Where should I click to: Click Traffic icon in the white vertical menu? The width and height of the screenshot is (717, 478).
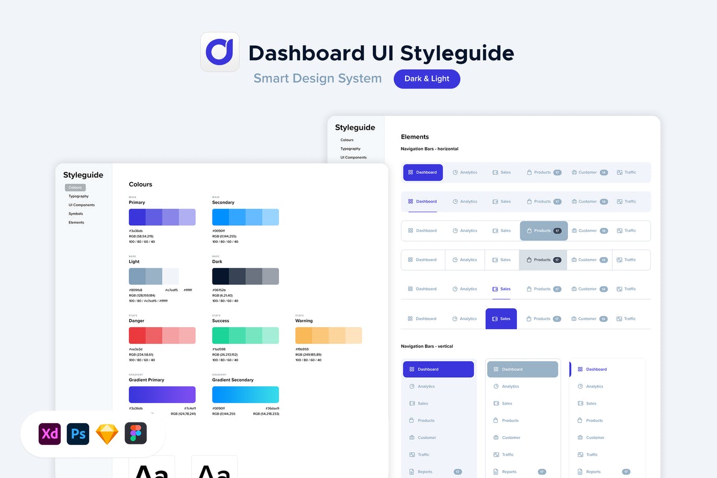[x=580, y=454]
